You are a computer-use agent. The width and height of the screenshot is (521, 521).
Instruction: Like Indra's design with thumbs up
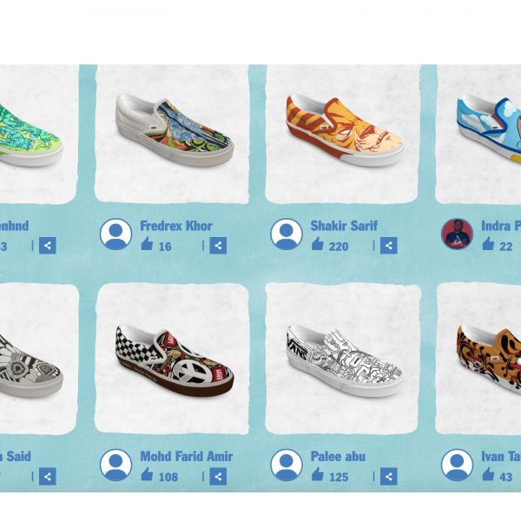coord(488,243)
